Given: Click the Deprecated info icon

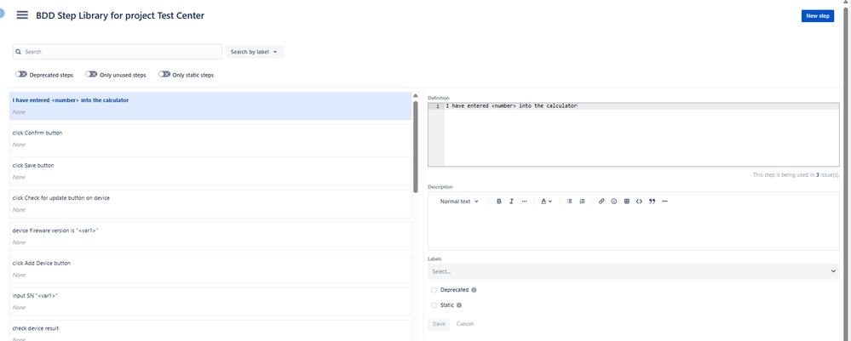Looking at the screenshot, I should coord(474,290).
